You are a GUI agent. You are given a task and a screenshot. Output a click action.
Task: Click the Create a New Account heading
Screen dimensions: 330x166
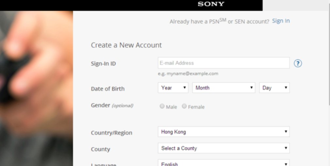(x=126, y=45)
